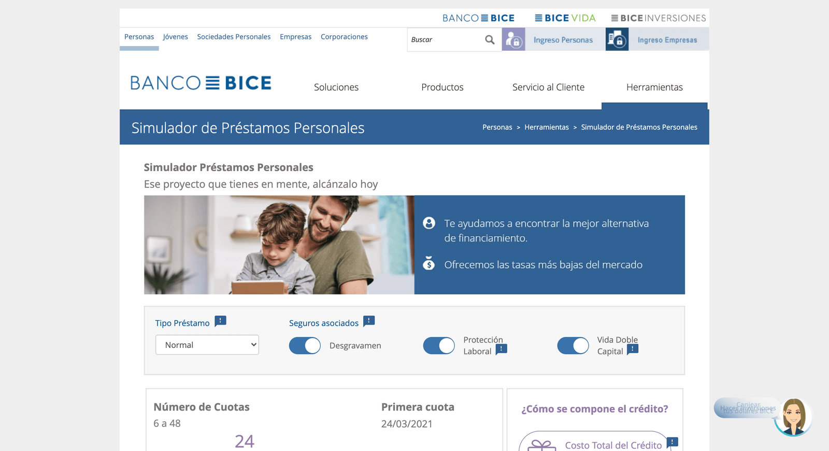Open the Tipo Préstamo Normal dropdown
The width and height of the screenshot is (829, 451).
tap(207, 345)
